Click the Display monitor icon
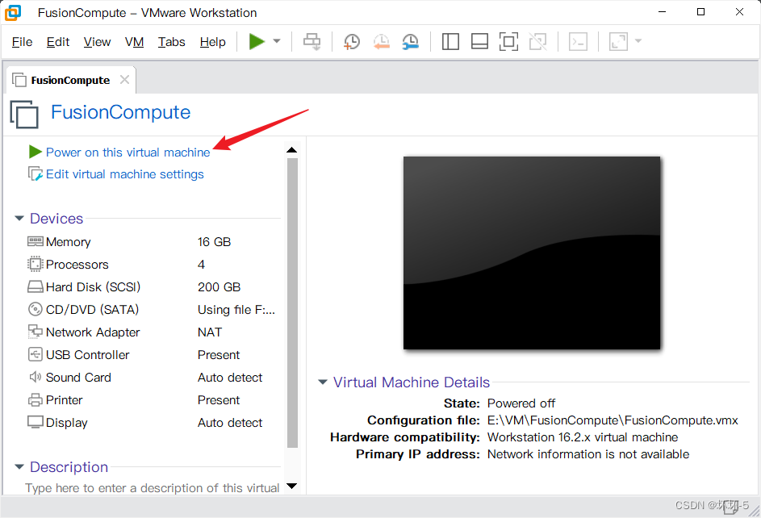Screen dimensions: 761x518 click(x=35, y=422)
